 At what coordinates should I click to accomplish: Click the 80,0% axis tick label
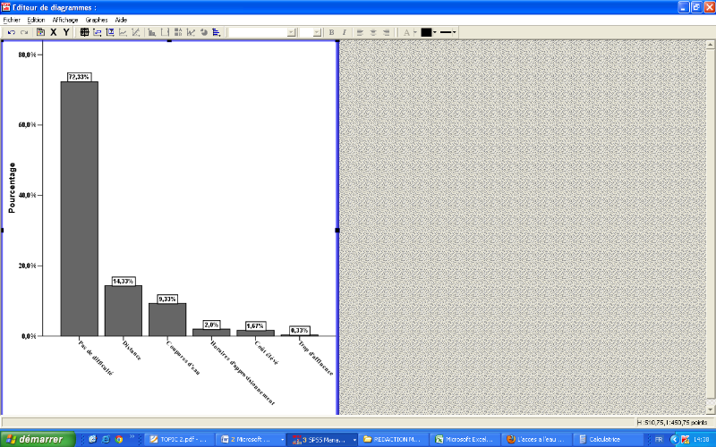pos(28,55)
